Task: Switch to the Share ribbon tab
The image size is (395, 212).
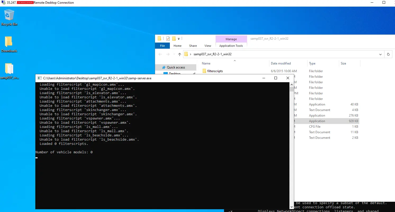Action: (x=193, y=46)
